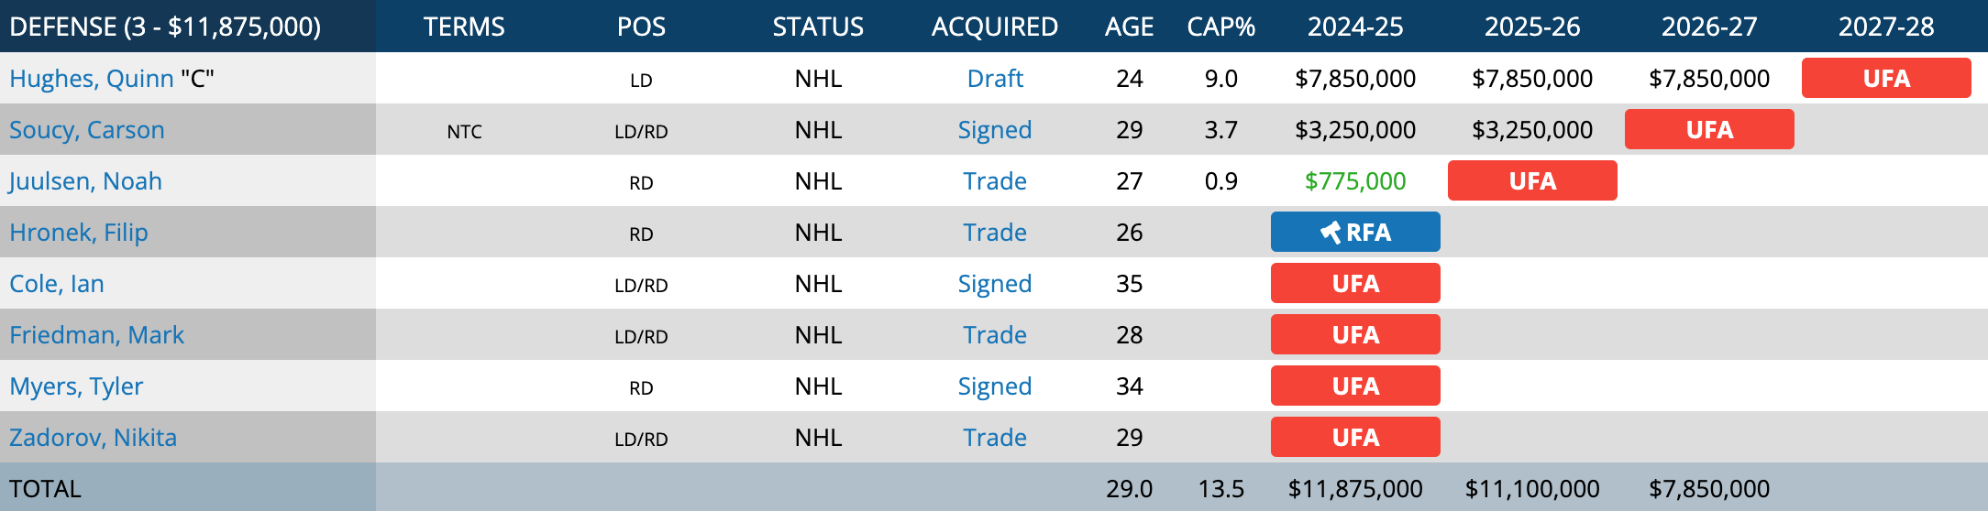Open Quinn Hughes player page
Viewport: 1988px width, 511px height.
pos(91,79)
